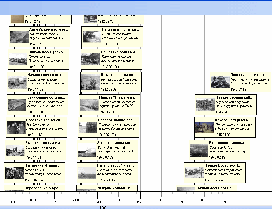Image resolution: width=272 pixels, height=209 pixels.
Task: Click the "Начало греческого" event photo
Action: (x=17, y=82)
